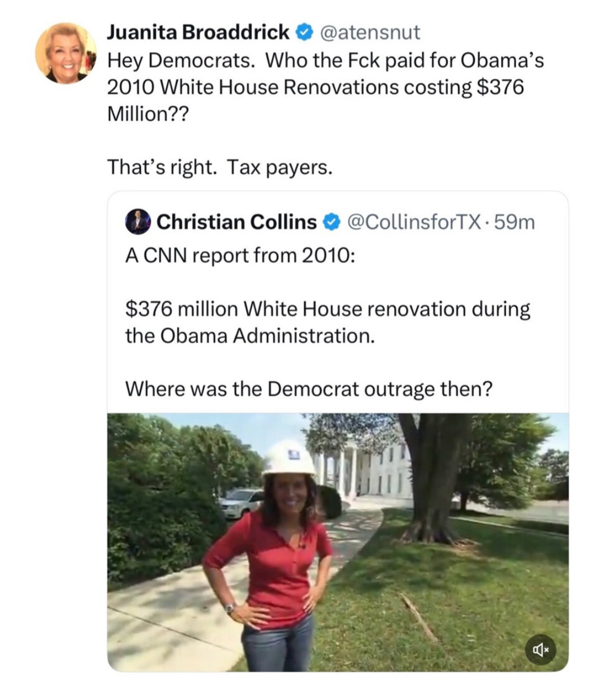Open the Christian Collins display name
This screenshot has width=604, height=696.
point(237,222)
